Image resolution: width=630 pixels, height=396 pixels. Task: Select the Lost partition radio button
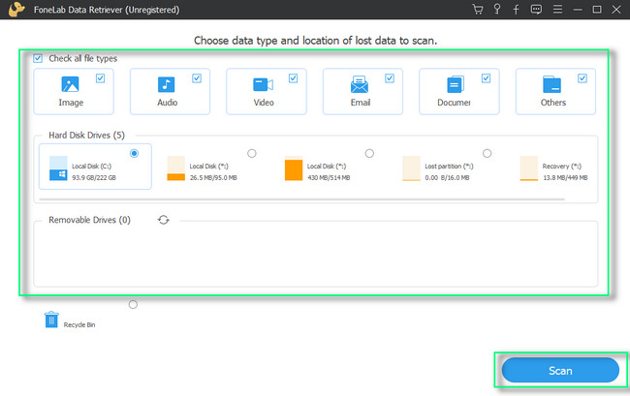click(x=487, y=153)
